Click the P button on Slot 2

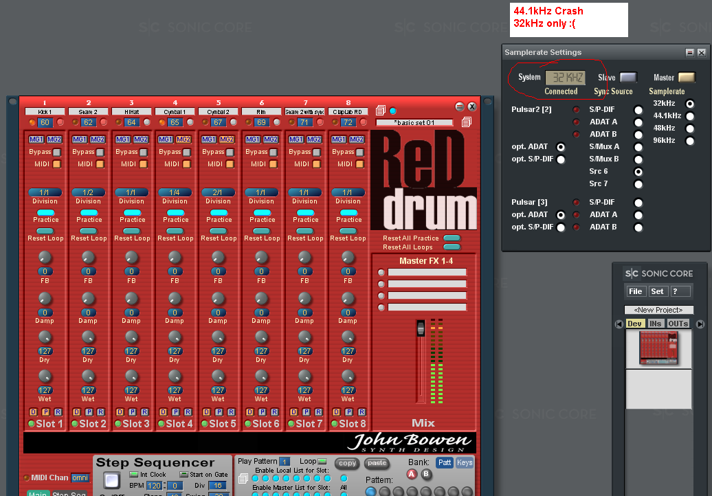click(x=89, y=412)
